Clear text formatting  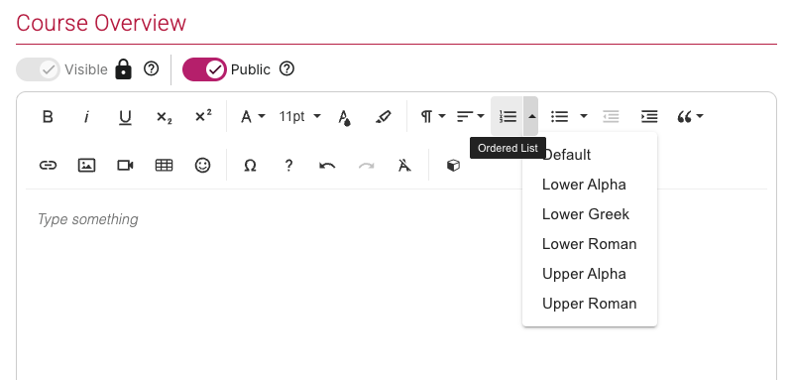point(404,166)
